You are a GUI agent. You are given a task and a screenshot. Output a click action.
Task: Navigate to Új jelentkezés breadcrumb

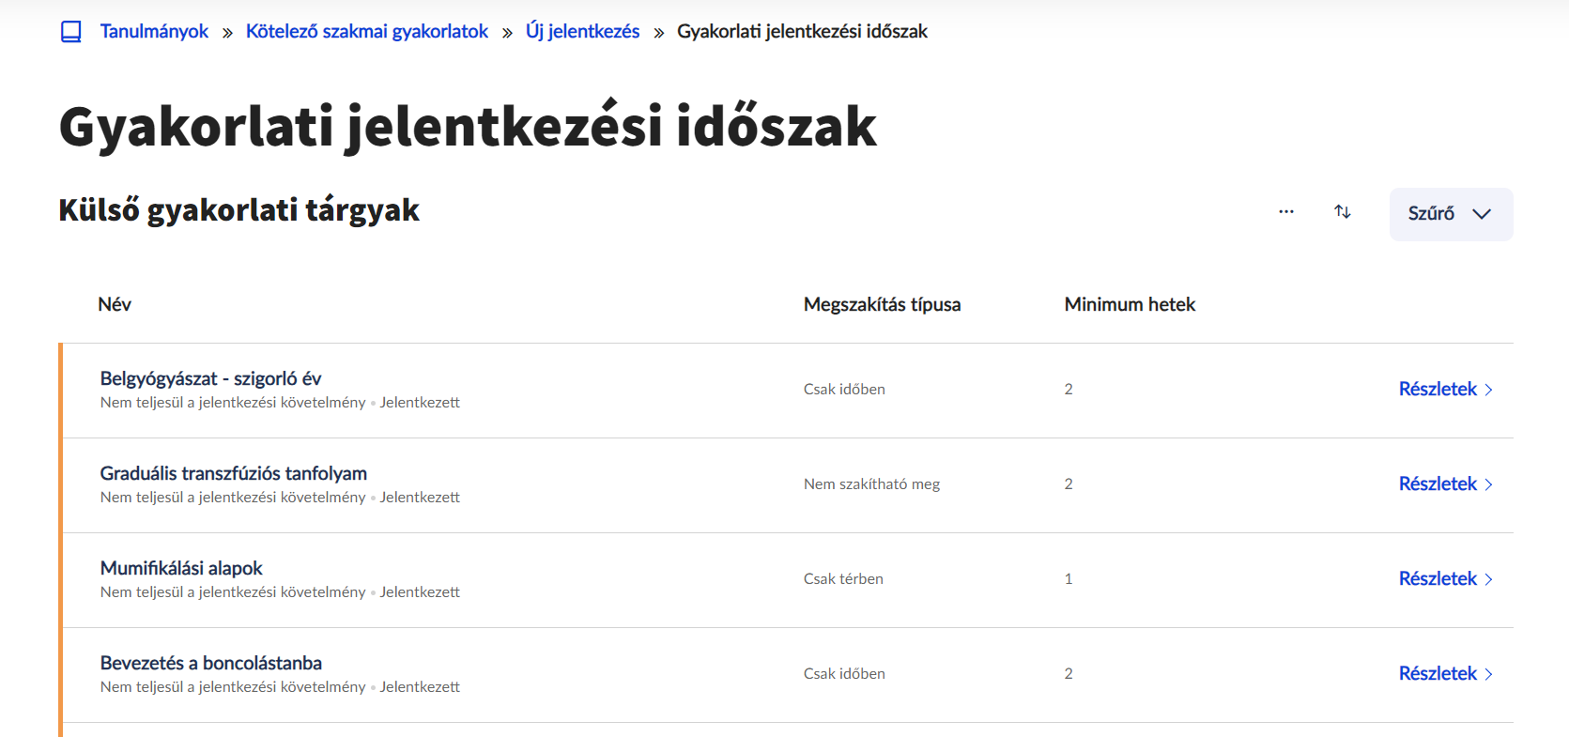582,32
